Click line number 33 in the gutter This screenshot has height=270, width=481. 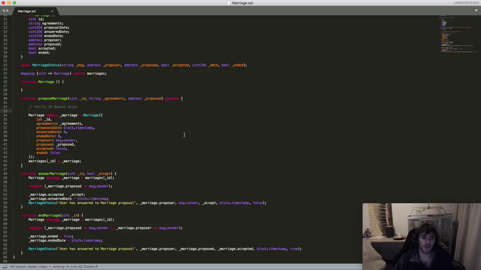[5, 111]
